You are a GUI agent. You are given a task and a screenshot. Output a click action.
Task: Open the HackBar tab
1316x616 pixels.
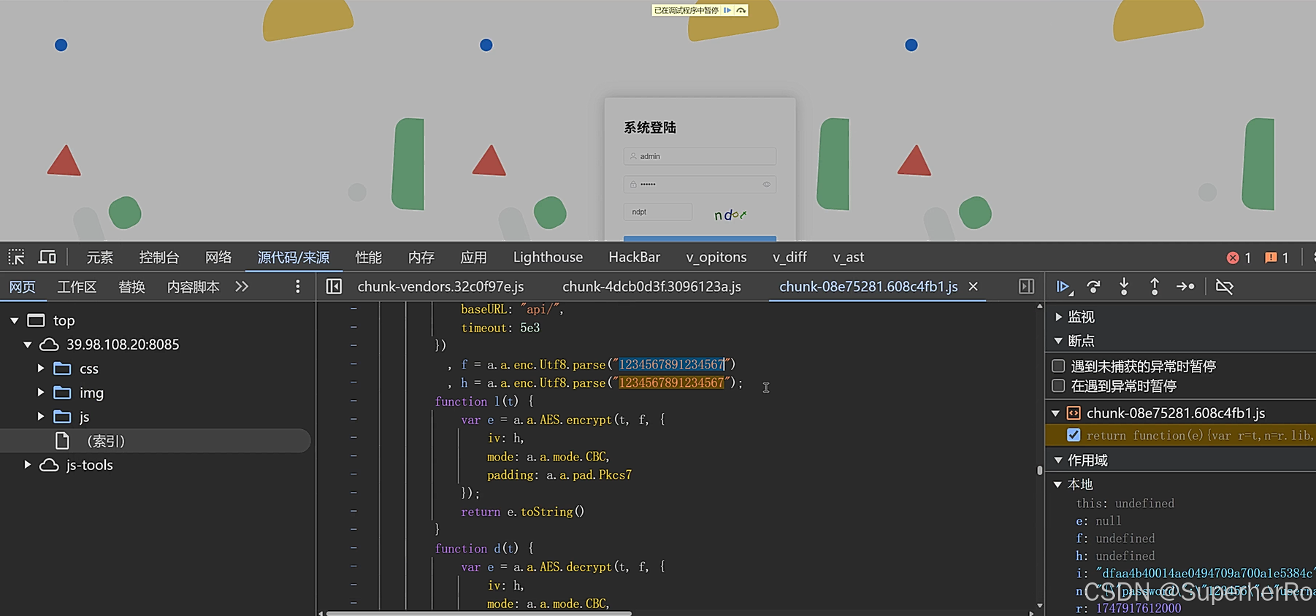click(x=634, y=257)
